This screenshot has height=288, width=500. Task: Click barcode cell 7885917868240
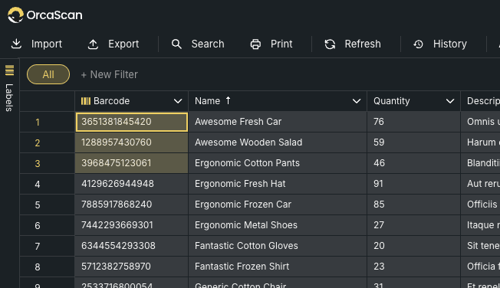point(132,205)
